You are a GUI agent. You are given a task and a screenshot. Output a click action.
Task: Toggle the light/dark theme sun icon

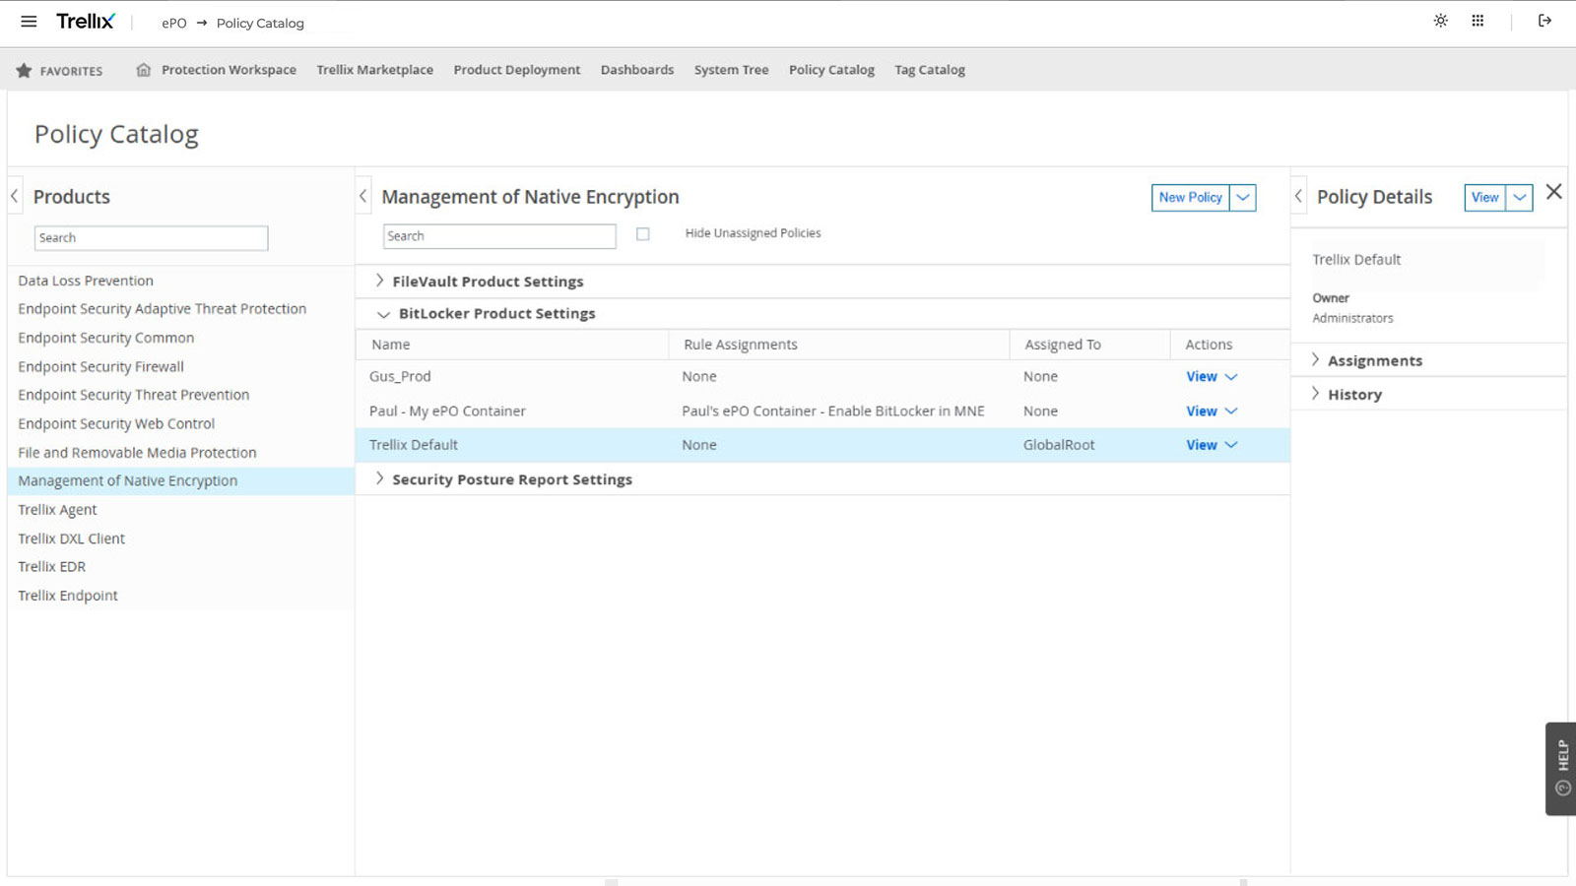coord(1440,21)
